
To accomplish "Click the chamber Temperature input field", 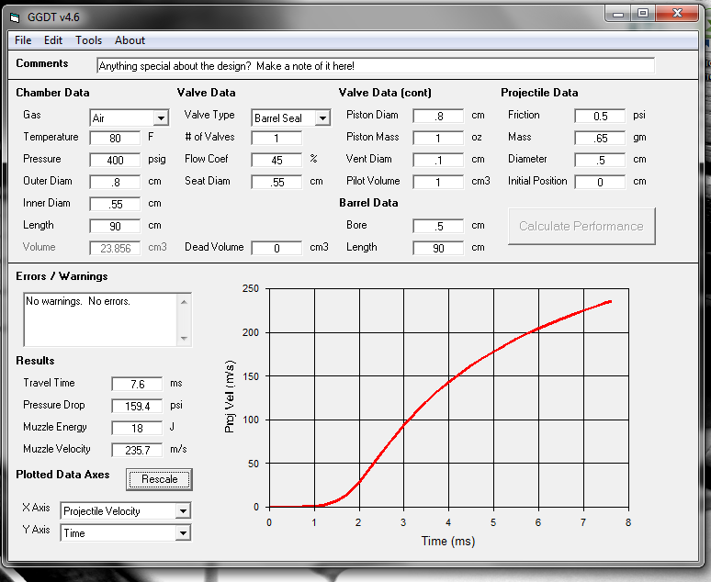I will (115, 139).
